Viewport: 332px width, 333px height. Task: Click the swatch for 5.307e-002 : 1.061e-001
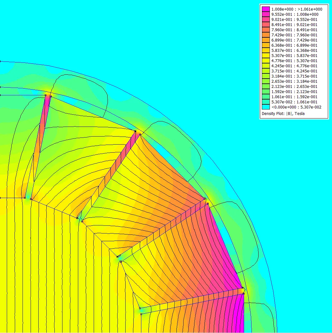point(266,102)
